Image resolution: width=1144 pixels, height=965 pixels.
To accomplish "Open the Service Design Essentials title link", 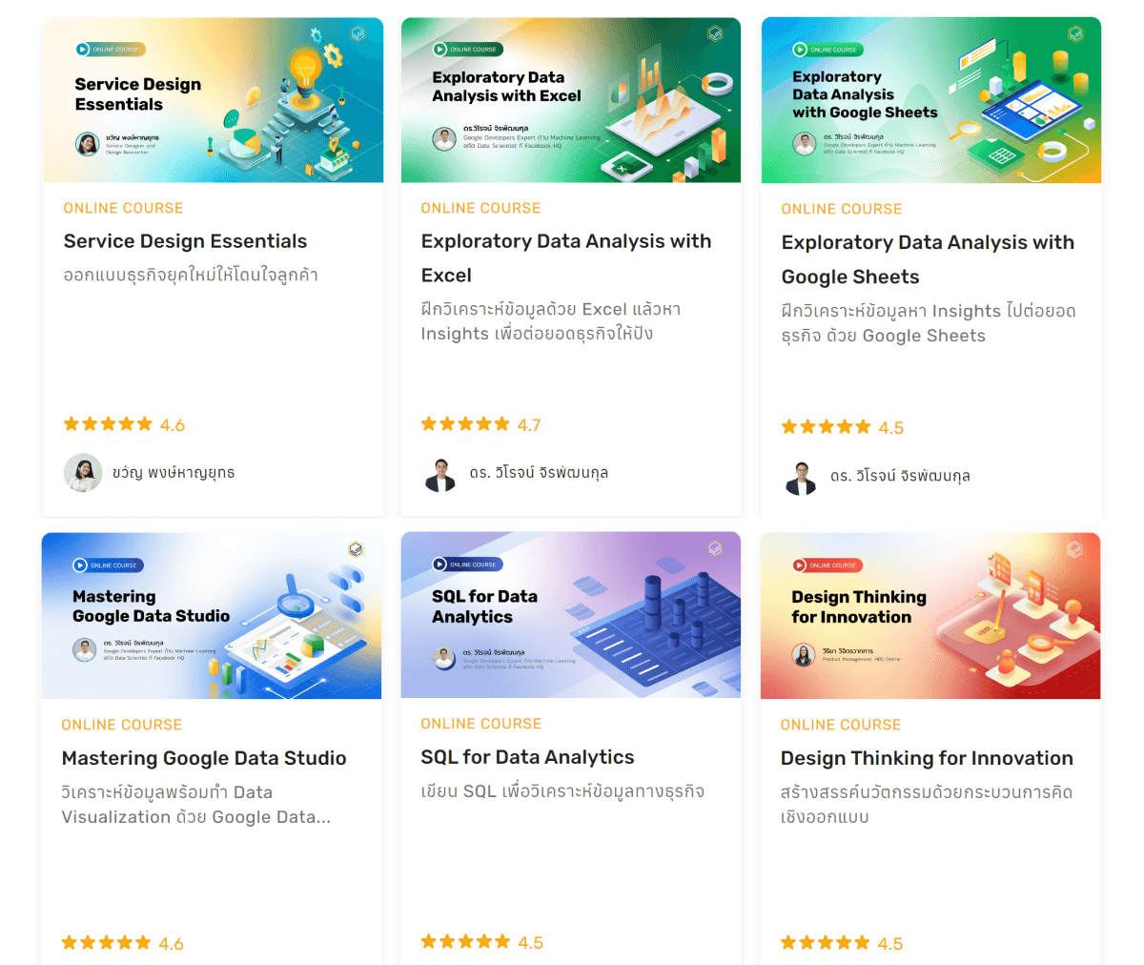I will (x=185, y=241).
